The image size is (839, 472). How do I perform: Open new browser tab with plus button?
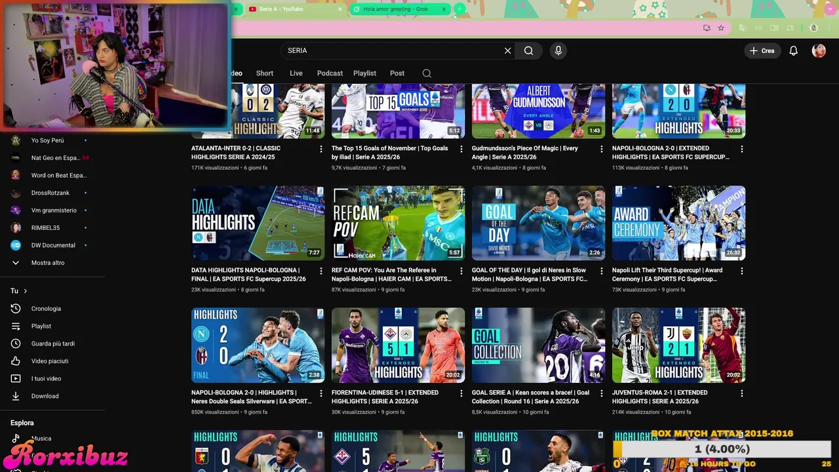[459, 9]
